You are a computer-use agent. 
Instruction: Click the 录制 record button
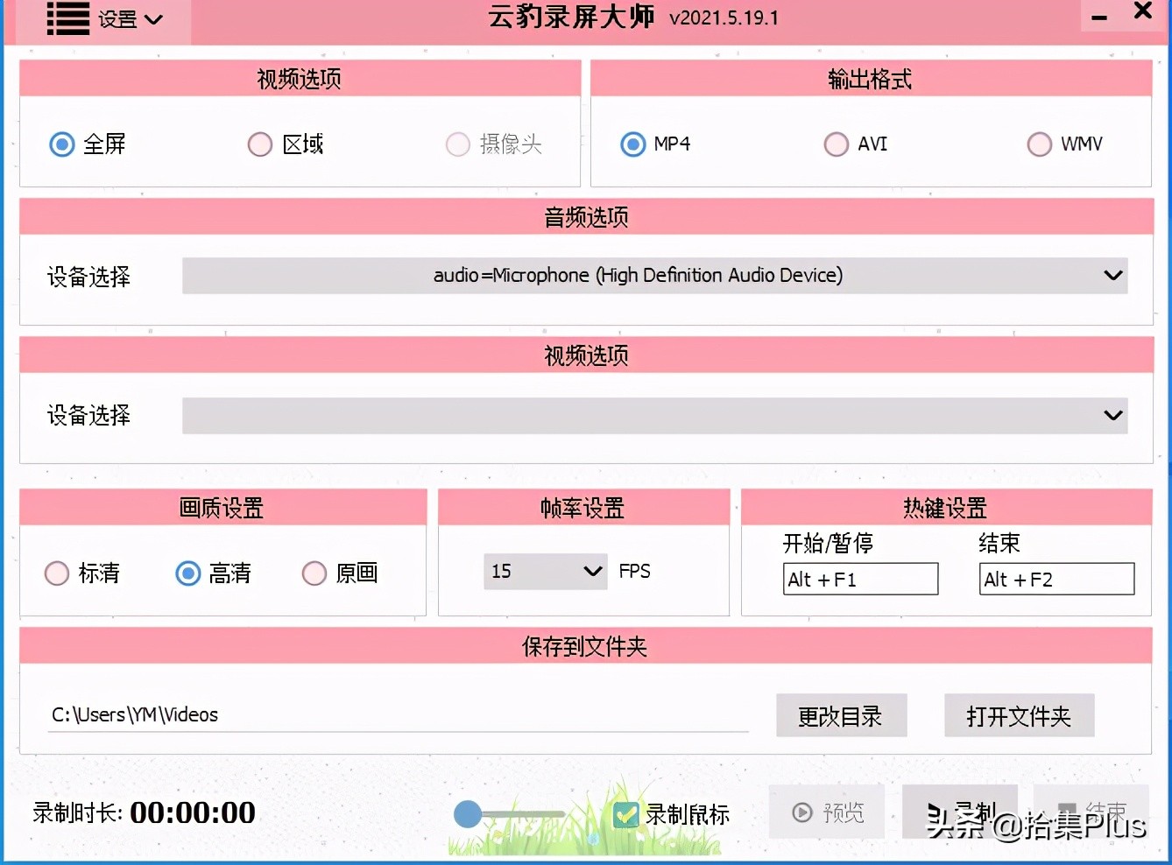[x=960, y=812]
